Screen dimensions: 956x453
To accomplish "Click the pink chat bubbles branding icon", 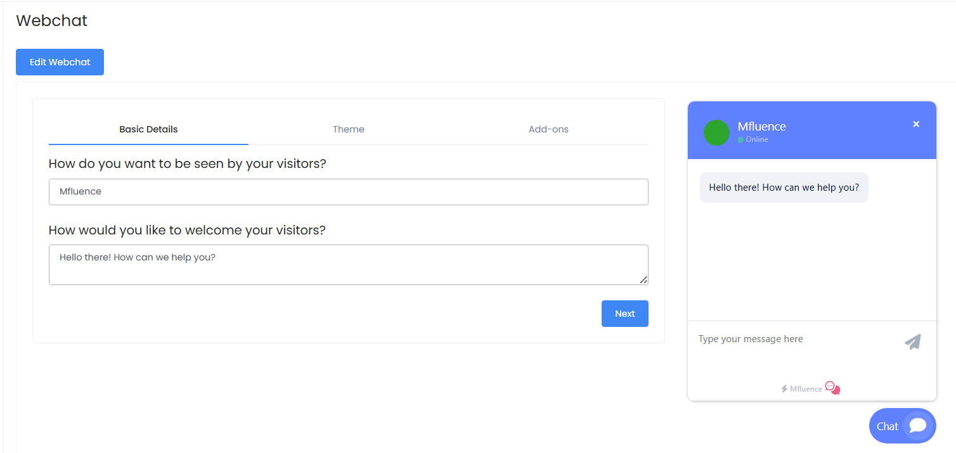I will [832, 388].
